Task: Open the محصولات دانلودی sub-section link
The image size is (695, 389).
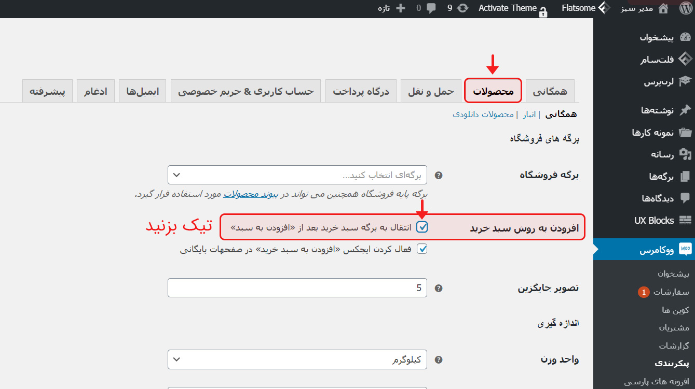Action: pos(483,114)
